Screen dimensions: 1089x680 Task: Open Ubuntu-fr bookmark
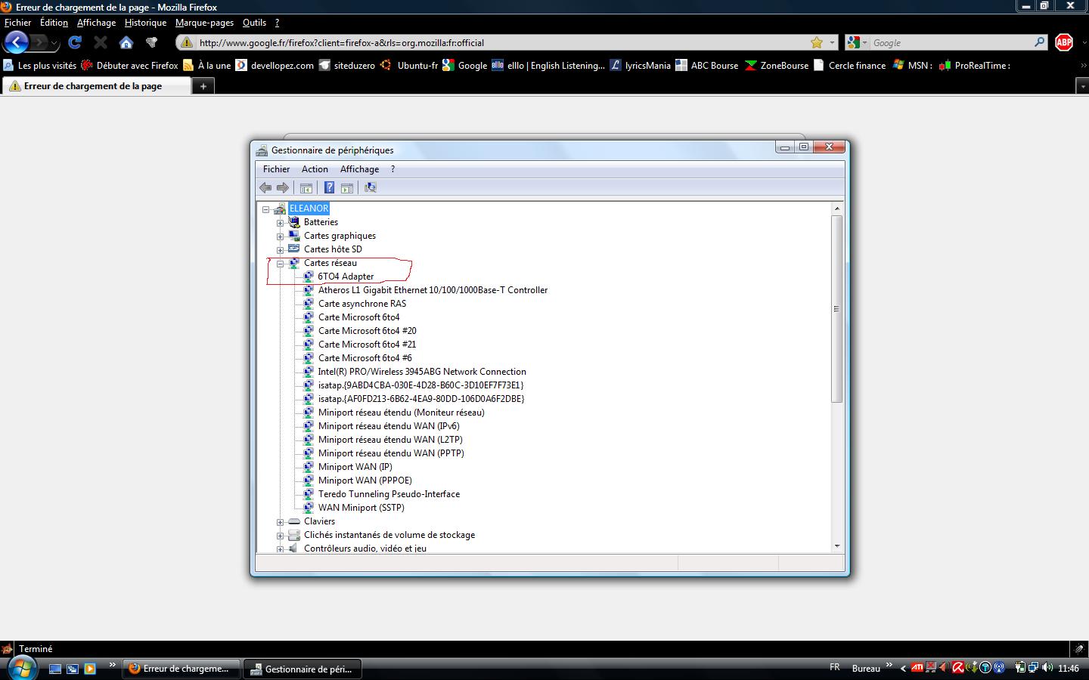click(409, 66)
